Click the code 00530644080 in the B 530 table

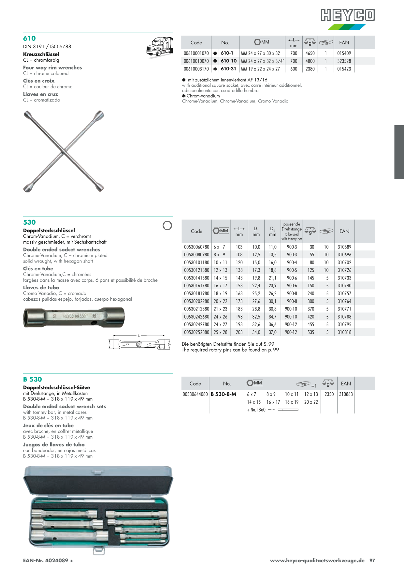pyautogui.click(x=195, y=394)
